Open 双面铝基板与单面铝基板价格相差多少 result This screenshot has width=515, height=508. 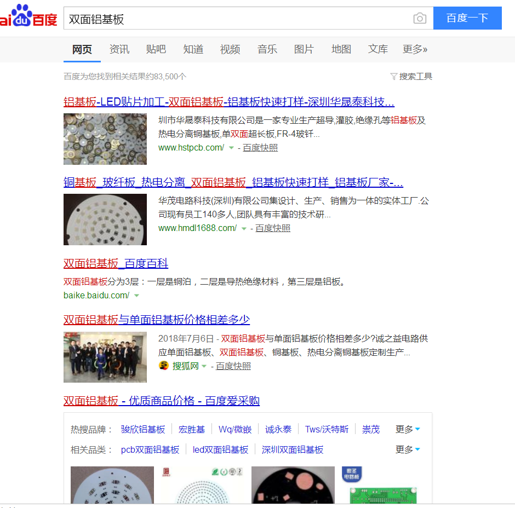[157, 320]
